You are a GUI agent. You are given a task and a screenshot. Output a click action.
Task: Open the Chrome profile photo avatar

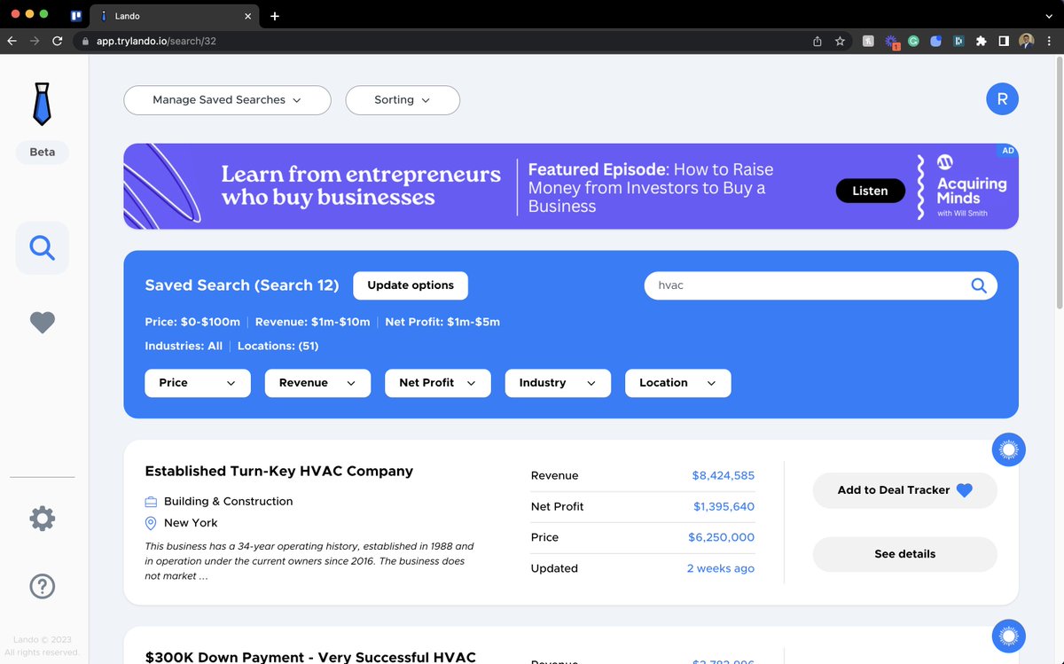point(1027,41)
